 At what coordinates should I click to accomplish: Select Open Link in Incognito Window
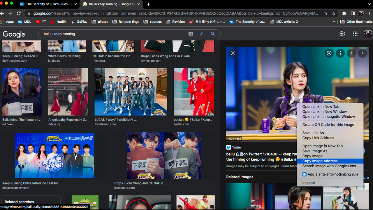point(329,116)
